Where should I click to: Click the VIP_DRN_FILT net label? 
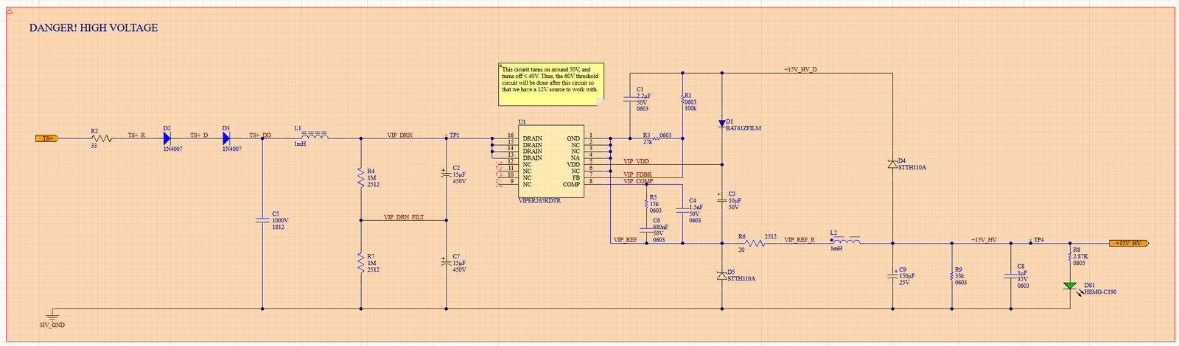click(x=404, y=217)
